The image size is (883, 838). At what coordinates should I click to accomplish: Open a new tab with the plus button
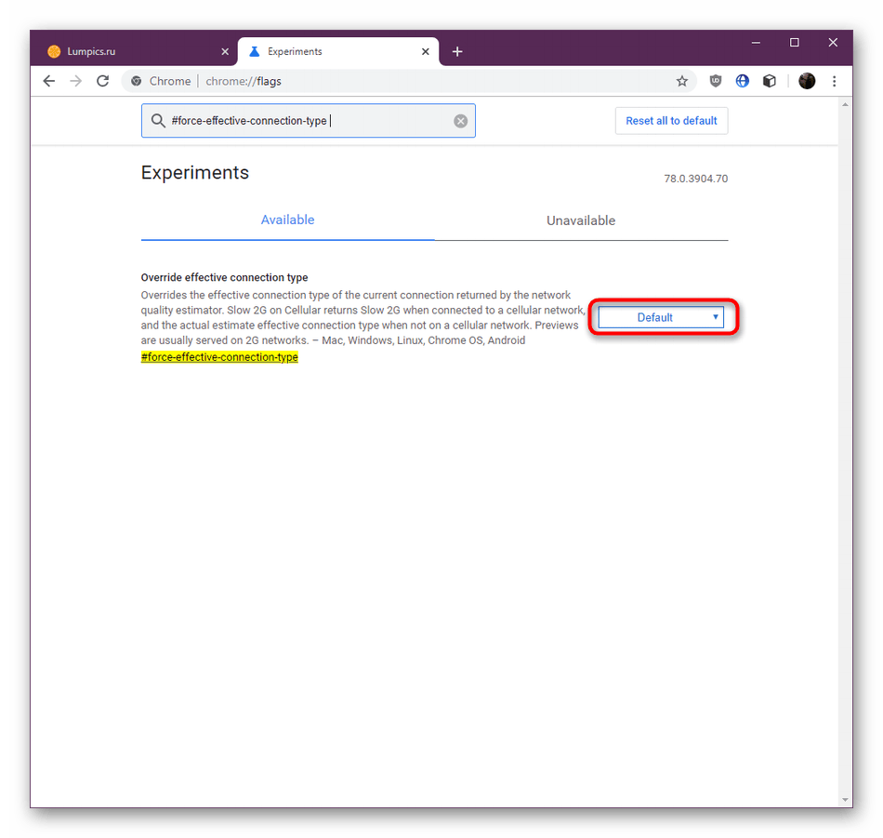pos(456,52)
